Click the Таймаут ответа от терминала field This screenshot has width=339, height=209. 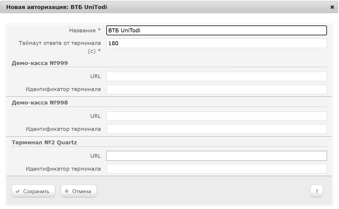pyautogui.click(x=216, y=43)
